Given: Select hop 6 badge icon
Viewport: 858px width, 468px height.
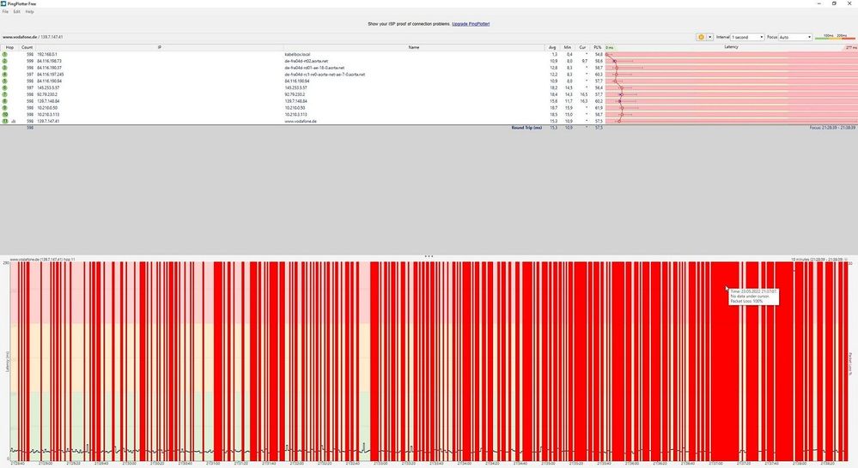Looking at the screenshot, I should 5,88.
